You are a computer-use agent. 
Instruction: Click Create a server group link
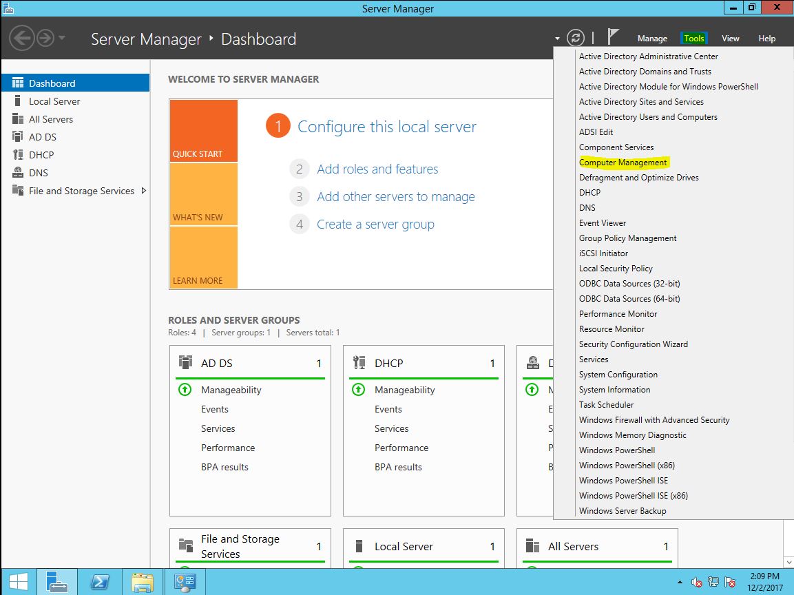(375, 225)
